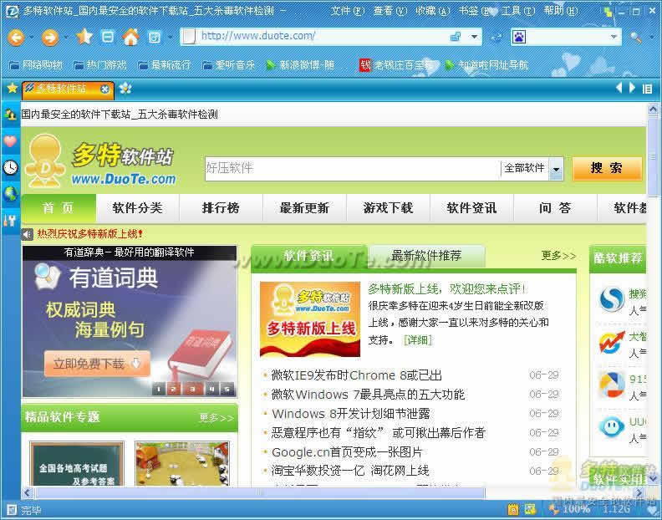Open the 工具(T) menu

click(x=517, y=11)
